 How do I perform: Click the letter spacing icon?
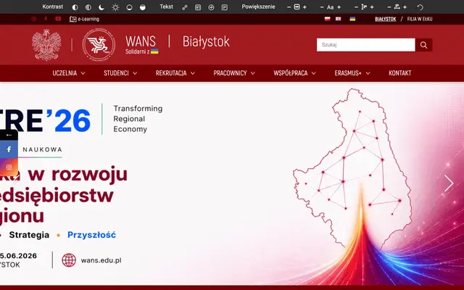click(x=397, y=7)
